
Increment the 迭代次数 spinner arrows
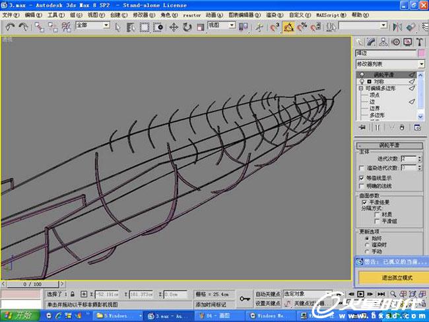click(x=420, y=158)
